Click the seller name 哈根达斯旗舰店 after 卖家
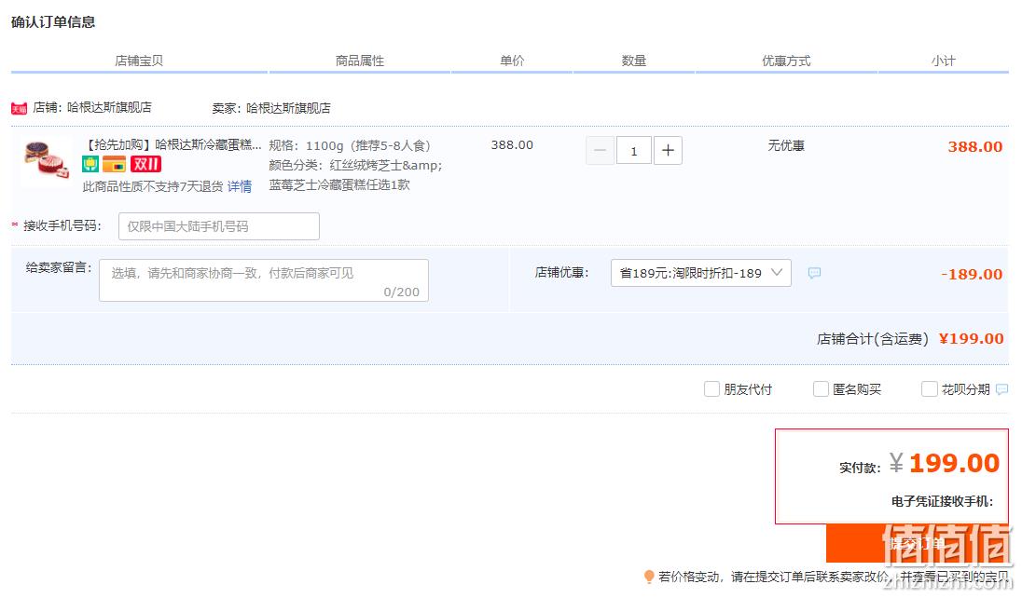 (288, 108)
